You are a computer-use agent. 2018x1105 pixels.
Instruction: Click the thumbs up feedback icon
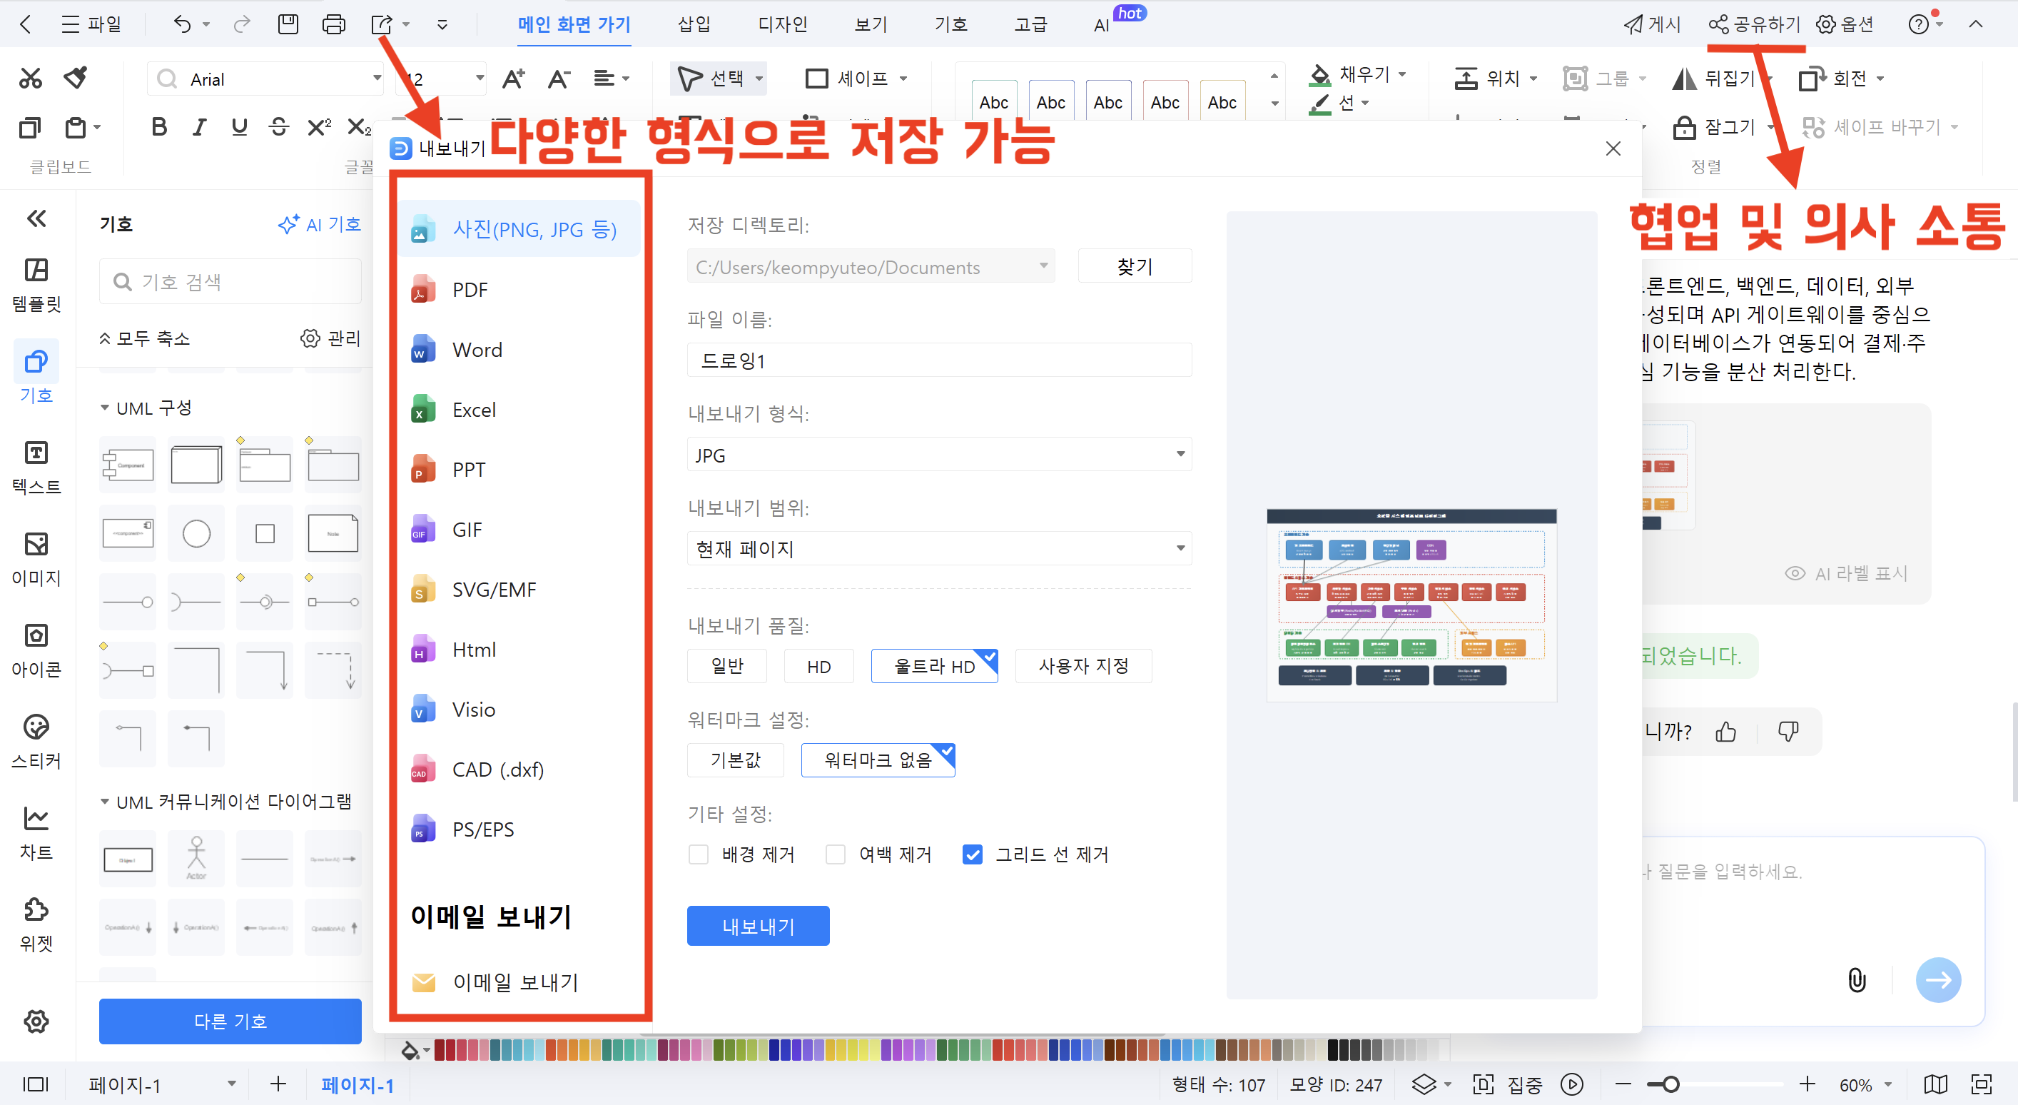pos(1726,732)
